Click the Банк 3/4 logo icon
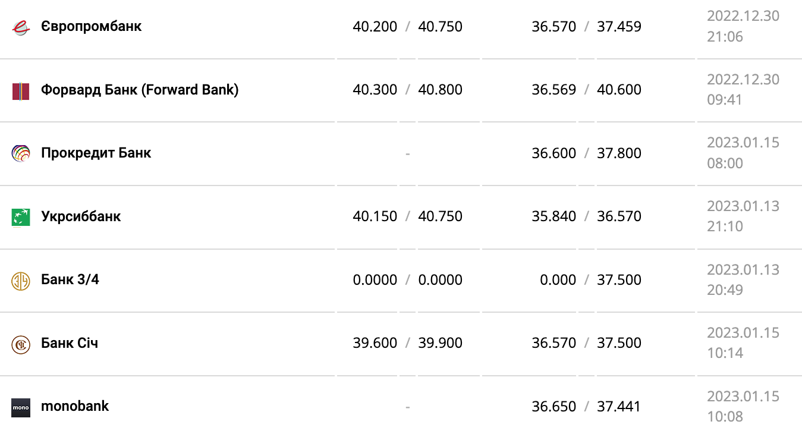Image resolution: width=802 pixels, height=437 pixels. [x=21, y=281]
